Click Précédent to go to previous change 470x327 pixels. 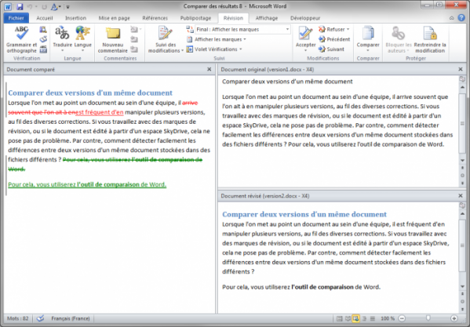click(334, 39)
